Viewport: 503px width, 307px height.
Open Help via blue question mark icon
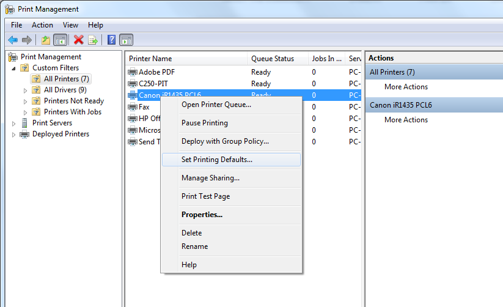coord(111,40)
